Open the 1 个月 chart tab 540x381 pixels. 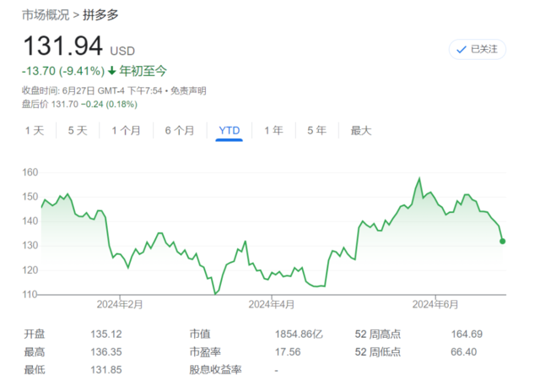pyautogui.click(x=126, y=130)
